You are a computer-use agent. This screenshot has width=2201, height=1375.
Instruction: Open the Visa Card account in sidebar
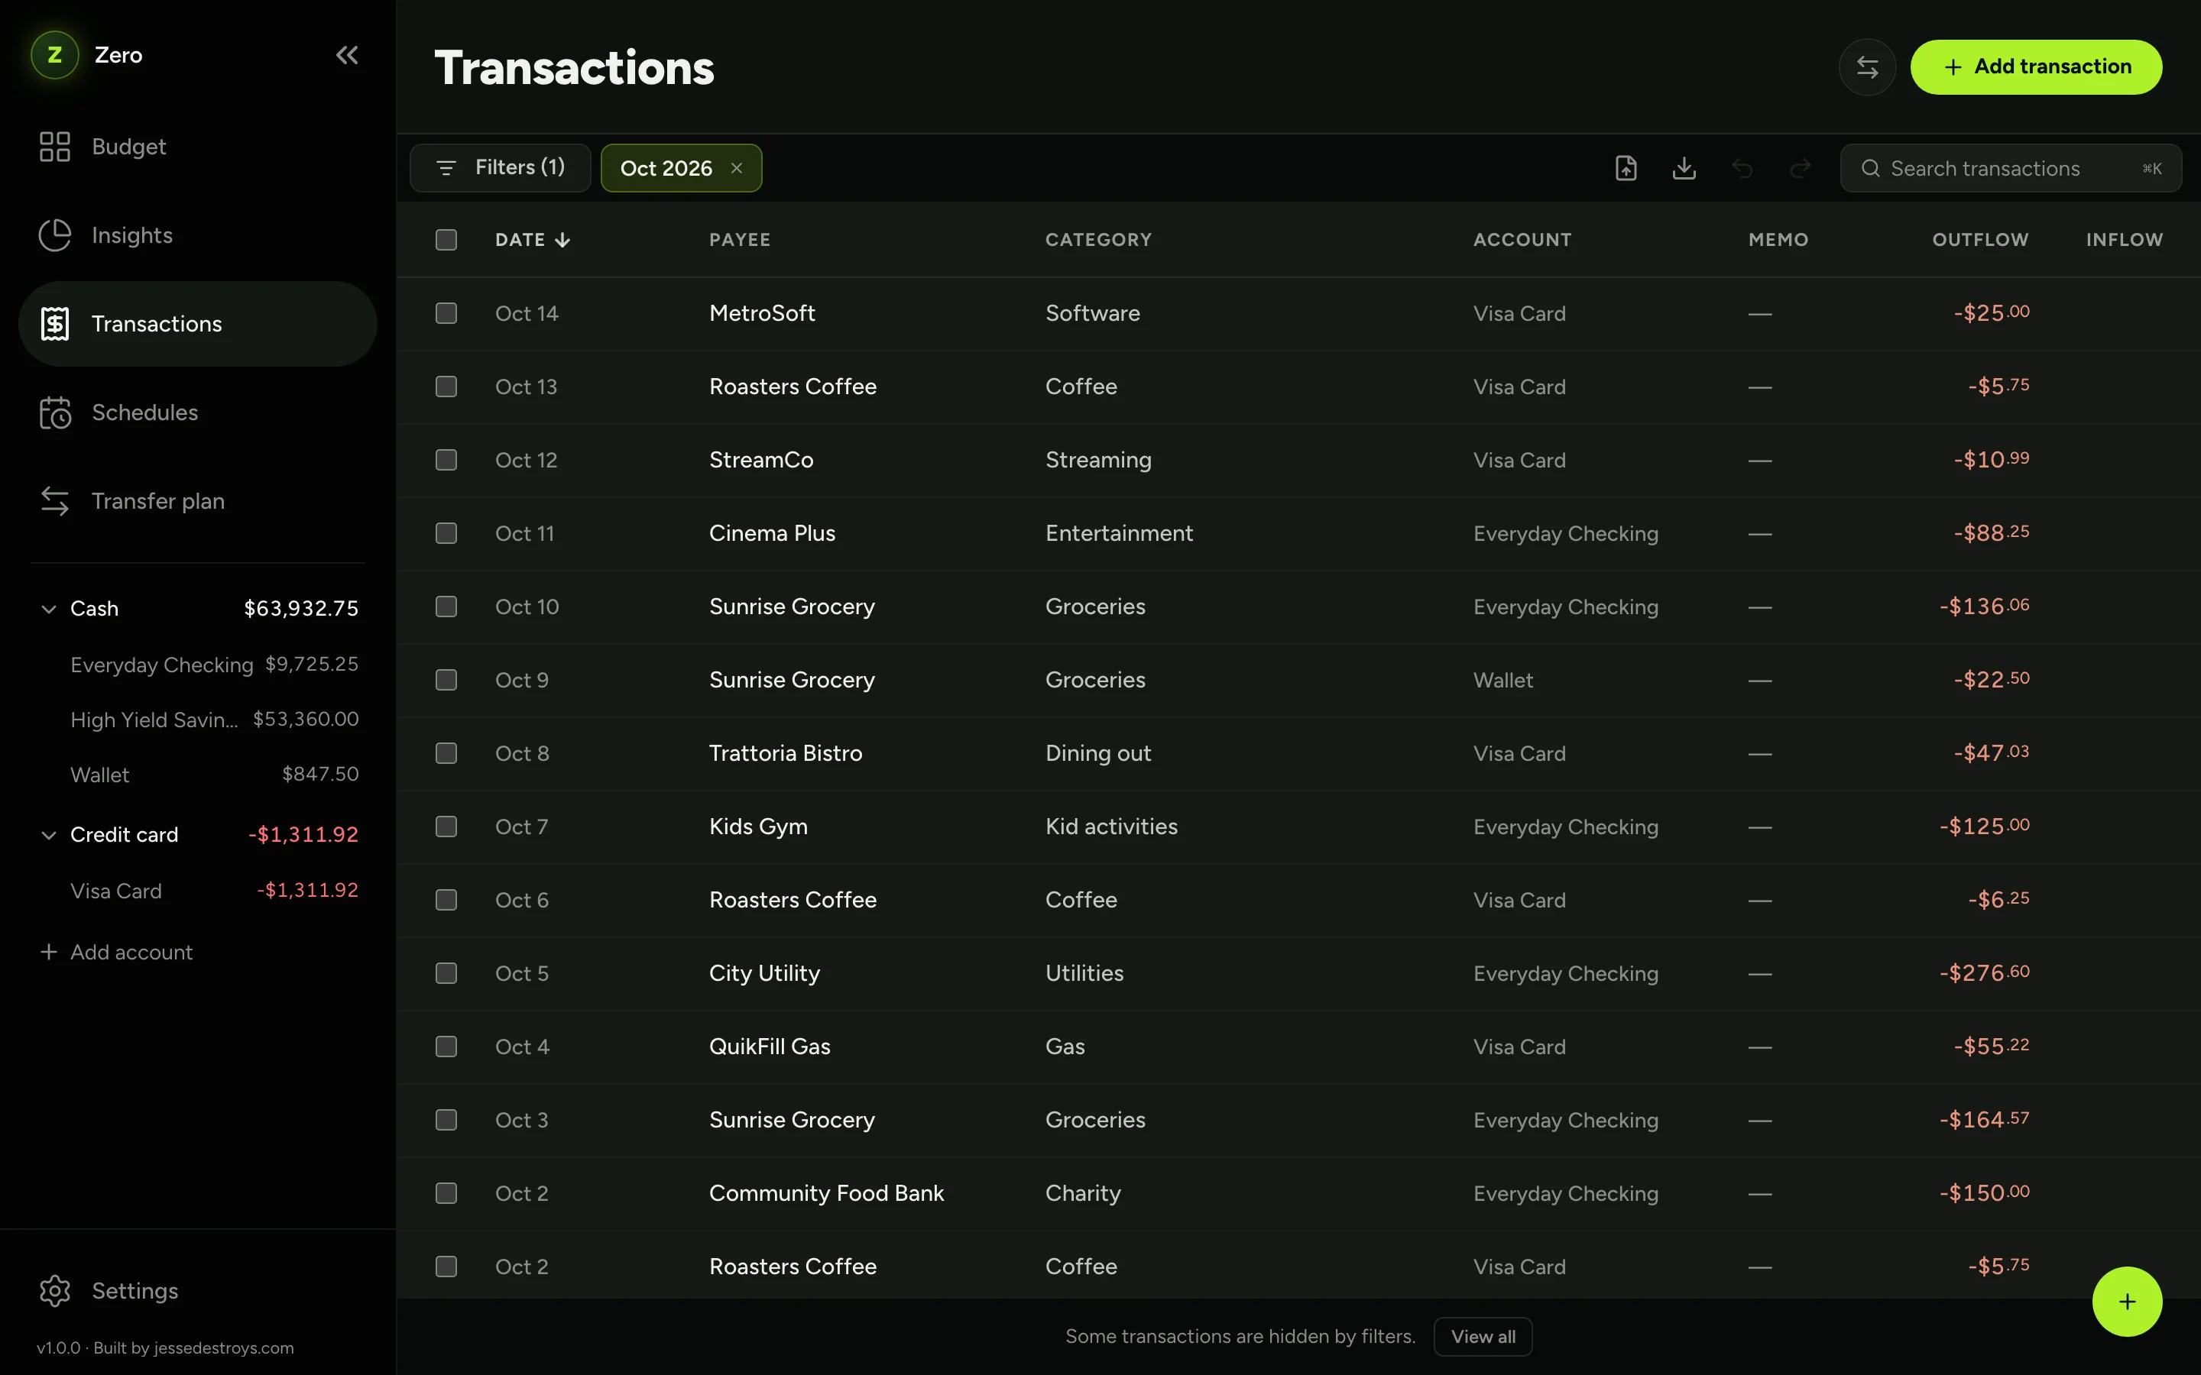point(214,891)
